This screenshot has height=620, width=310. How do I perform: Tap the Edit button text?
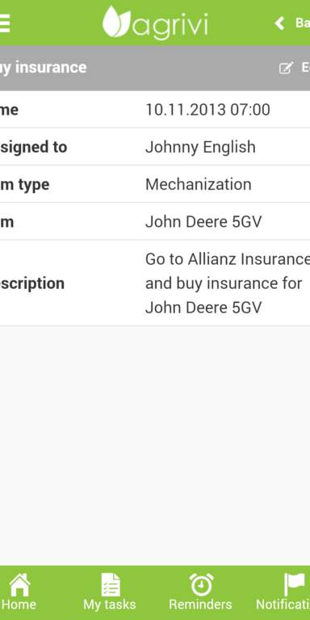click(x=306, y=68)
